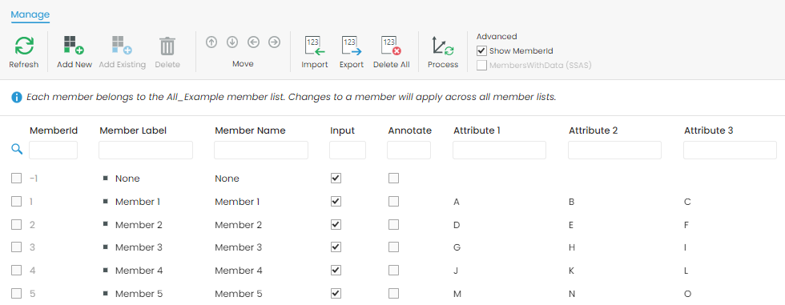This screenshot has height=305, width=785.
Task: Toggle Input checkbox for None row
Action: [x=336, y=178]
